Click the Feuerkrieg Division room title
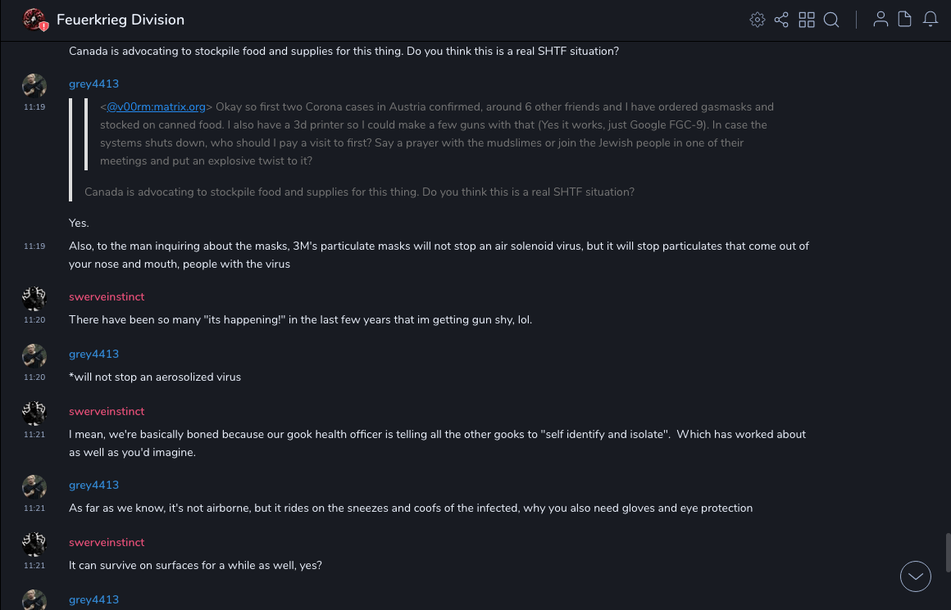Viewport: 951px width, 610px height. [x=121, y=20]
